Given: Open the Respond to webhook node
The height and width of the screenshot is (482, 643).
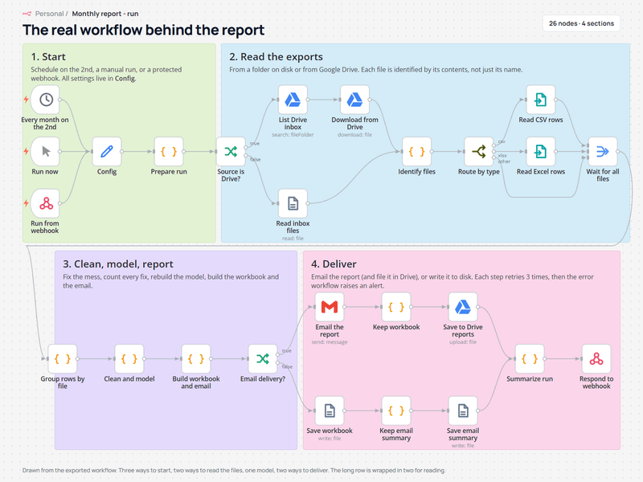Looking at the screenshot, I should click(596, 358).
